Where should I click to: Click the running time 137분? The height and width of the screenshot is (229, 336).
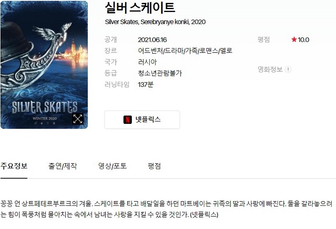tap(146, 84)
